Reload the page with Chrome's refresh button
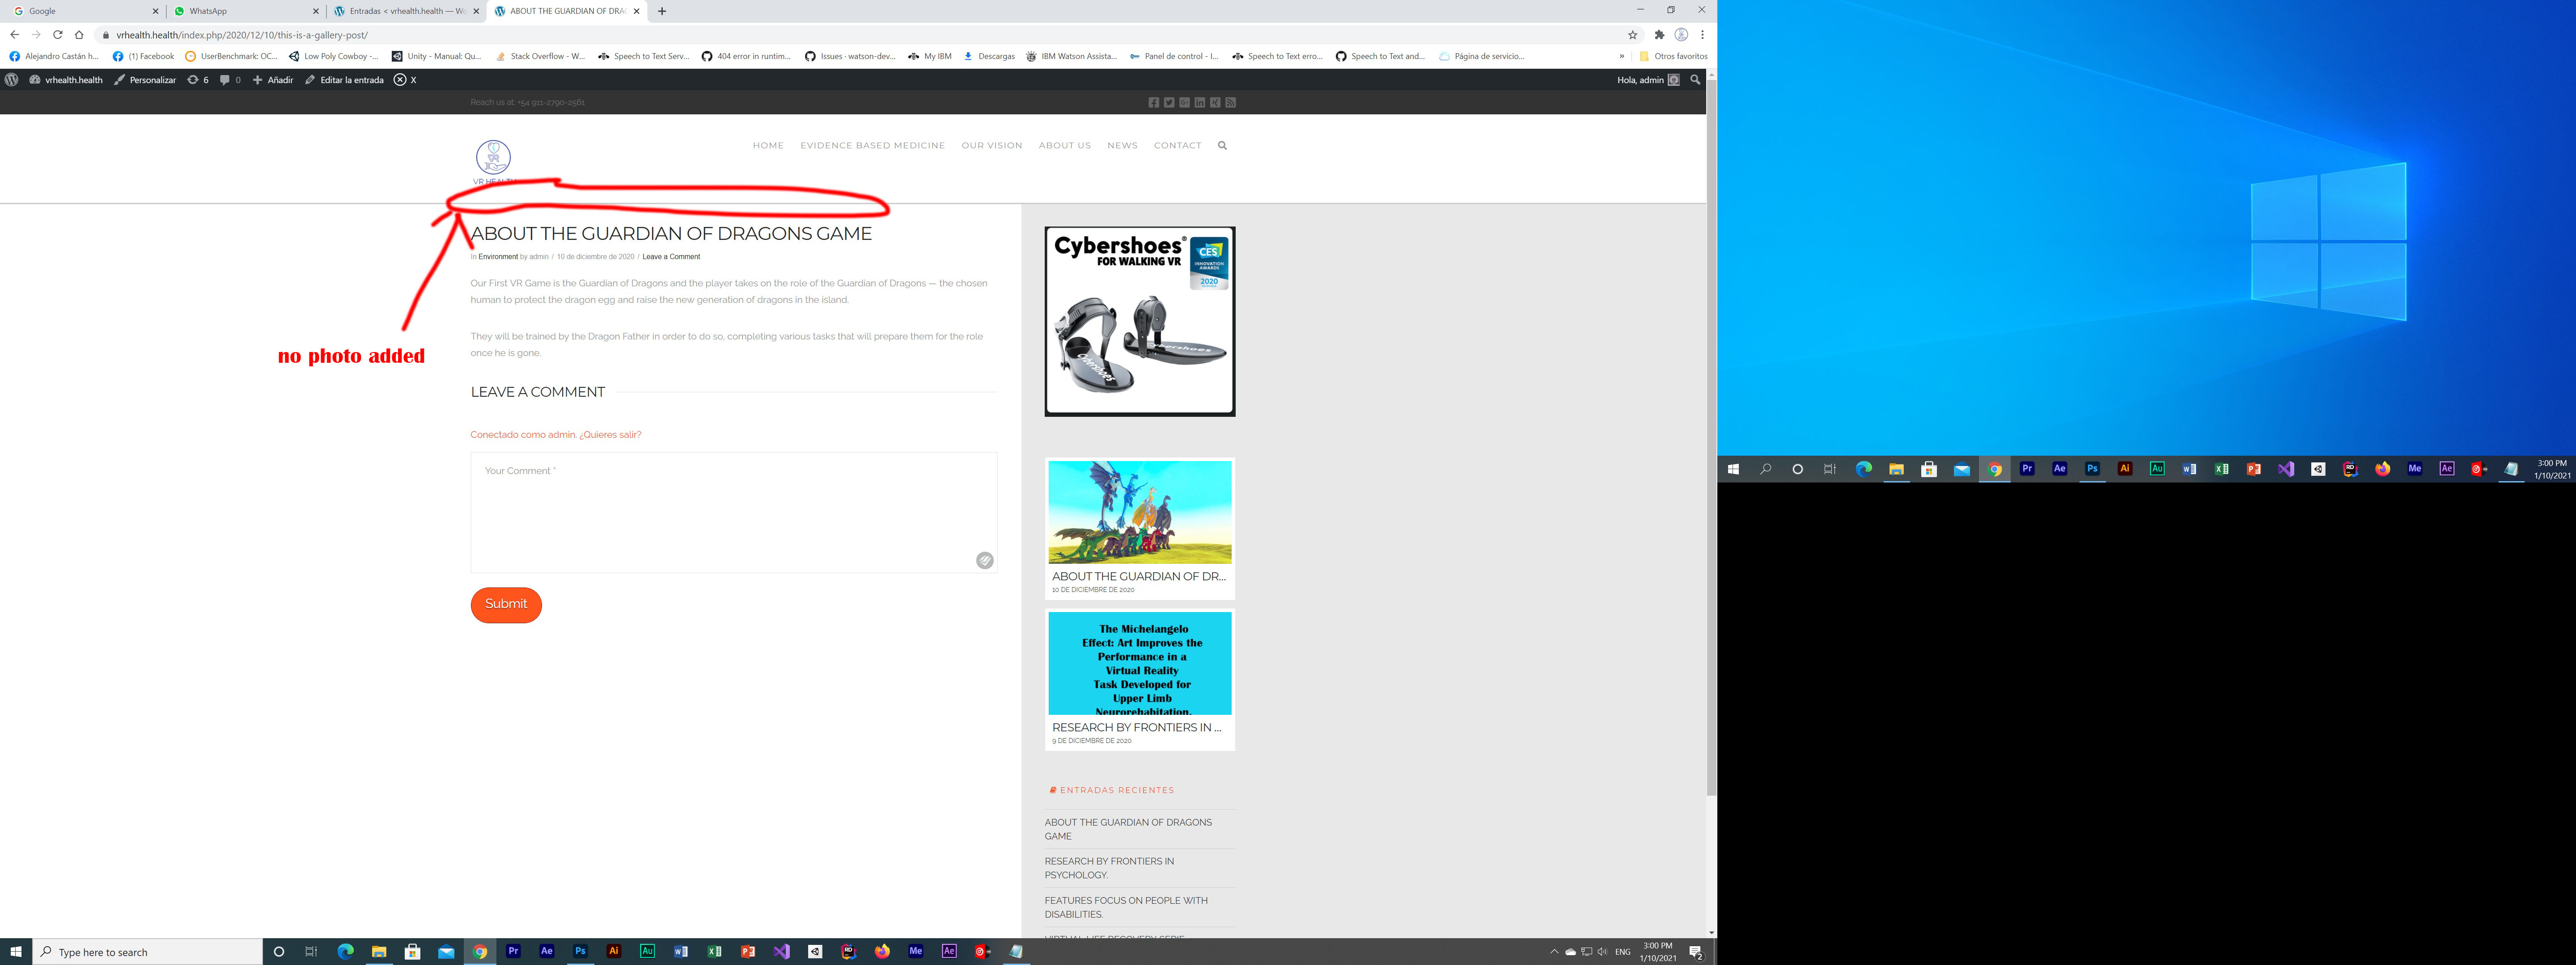 (x=58, y=35)
